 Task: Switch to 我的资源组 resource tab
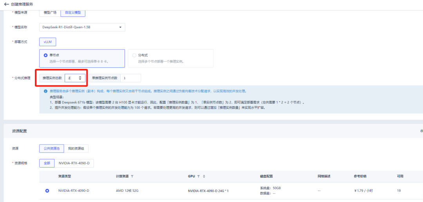tap(76, 148)
